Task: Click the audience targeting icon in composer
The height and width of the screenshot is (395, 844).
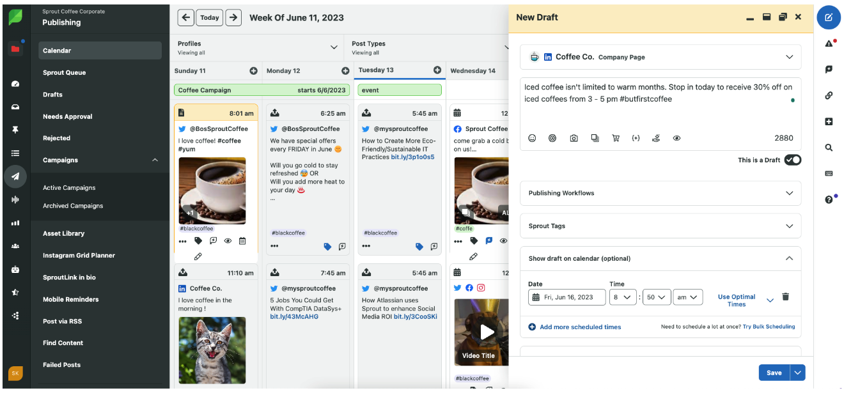Action: click(x=552, y=138)
